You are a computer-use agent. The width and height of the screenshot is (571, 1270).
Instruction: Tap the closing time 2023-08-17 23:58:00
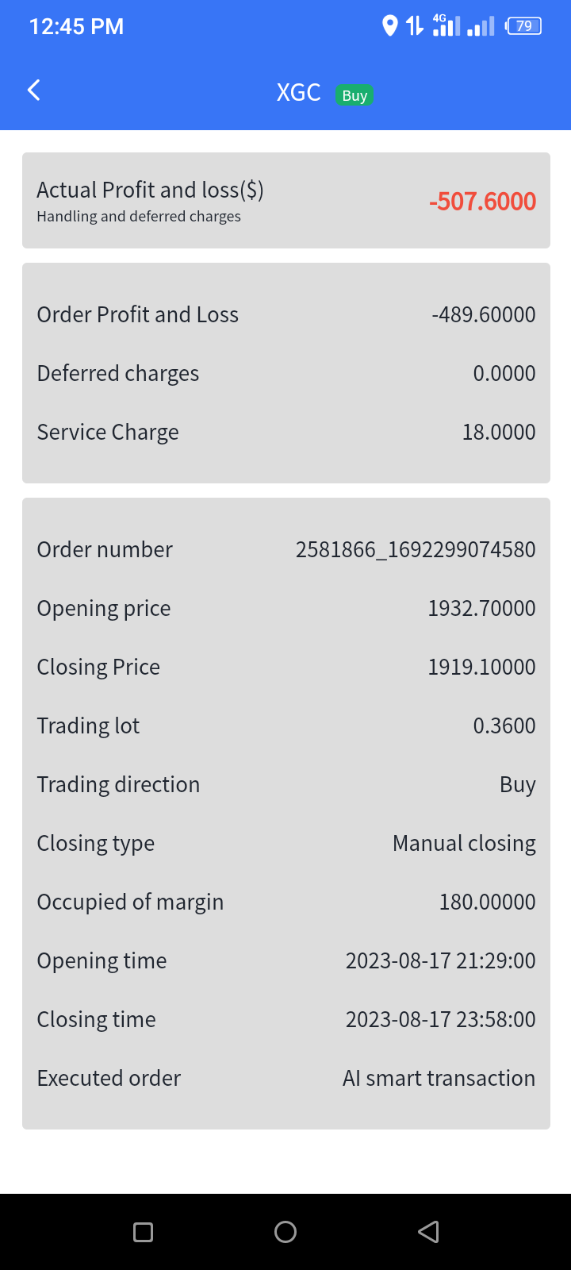pos(440,1019)
